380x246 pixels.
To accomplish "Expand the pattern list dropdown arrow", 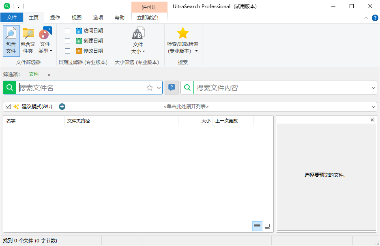I will 373,107.
